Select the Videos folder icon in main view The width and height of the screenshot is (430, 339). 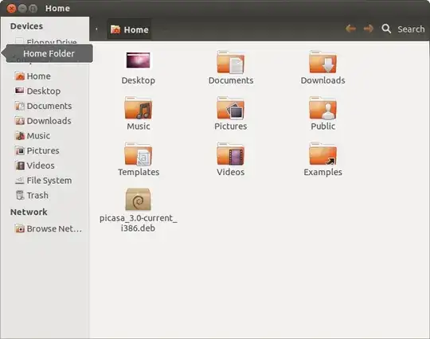point(230,154)
